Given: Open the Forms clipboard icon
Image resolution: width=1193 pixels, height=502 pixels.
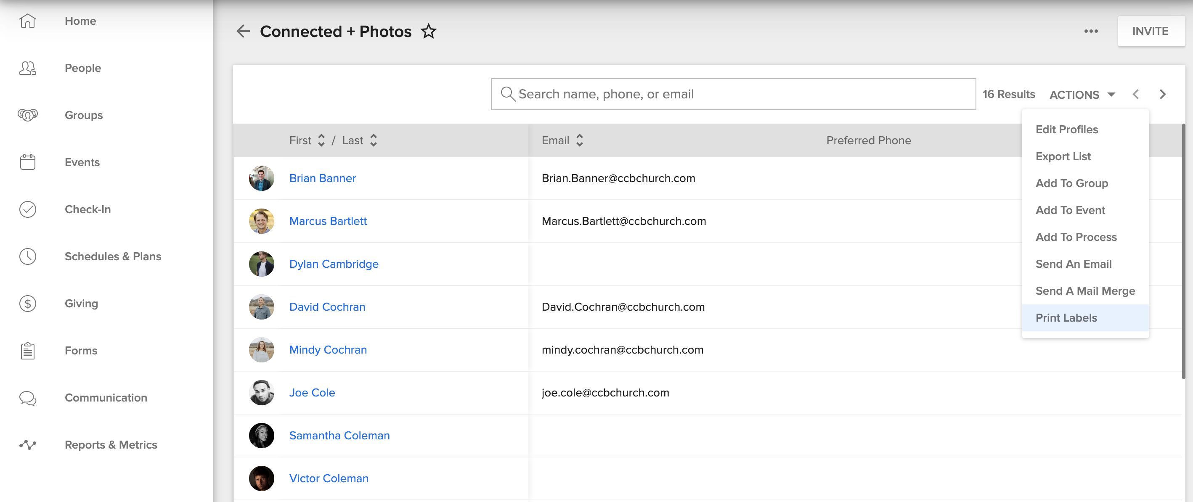Looking at the screenshot, I should (x=27, y=351).
